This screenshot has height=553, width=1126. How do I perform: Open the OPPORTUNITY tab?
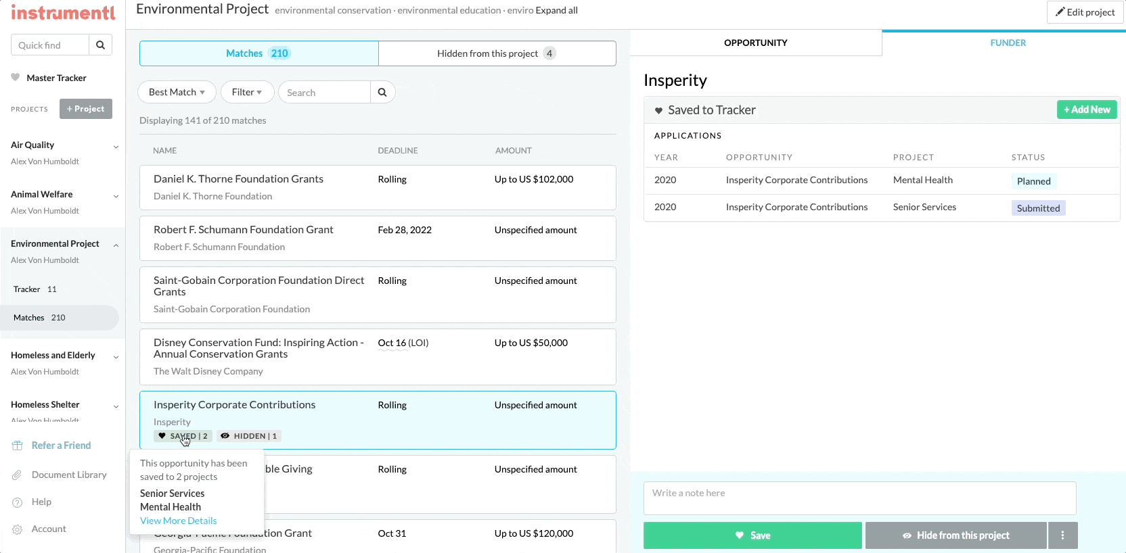[x=756, y=43]
